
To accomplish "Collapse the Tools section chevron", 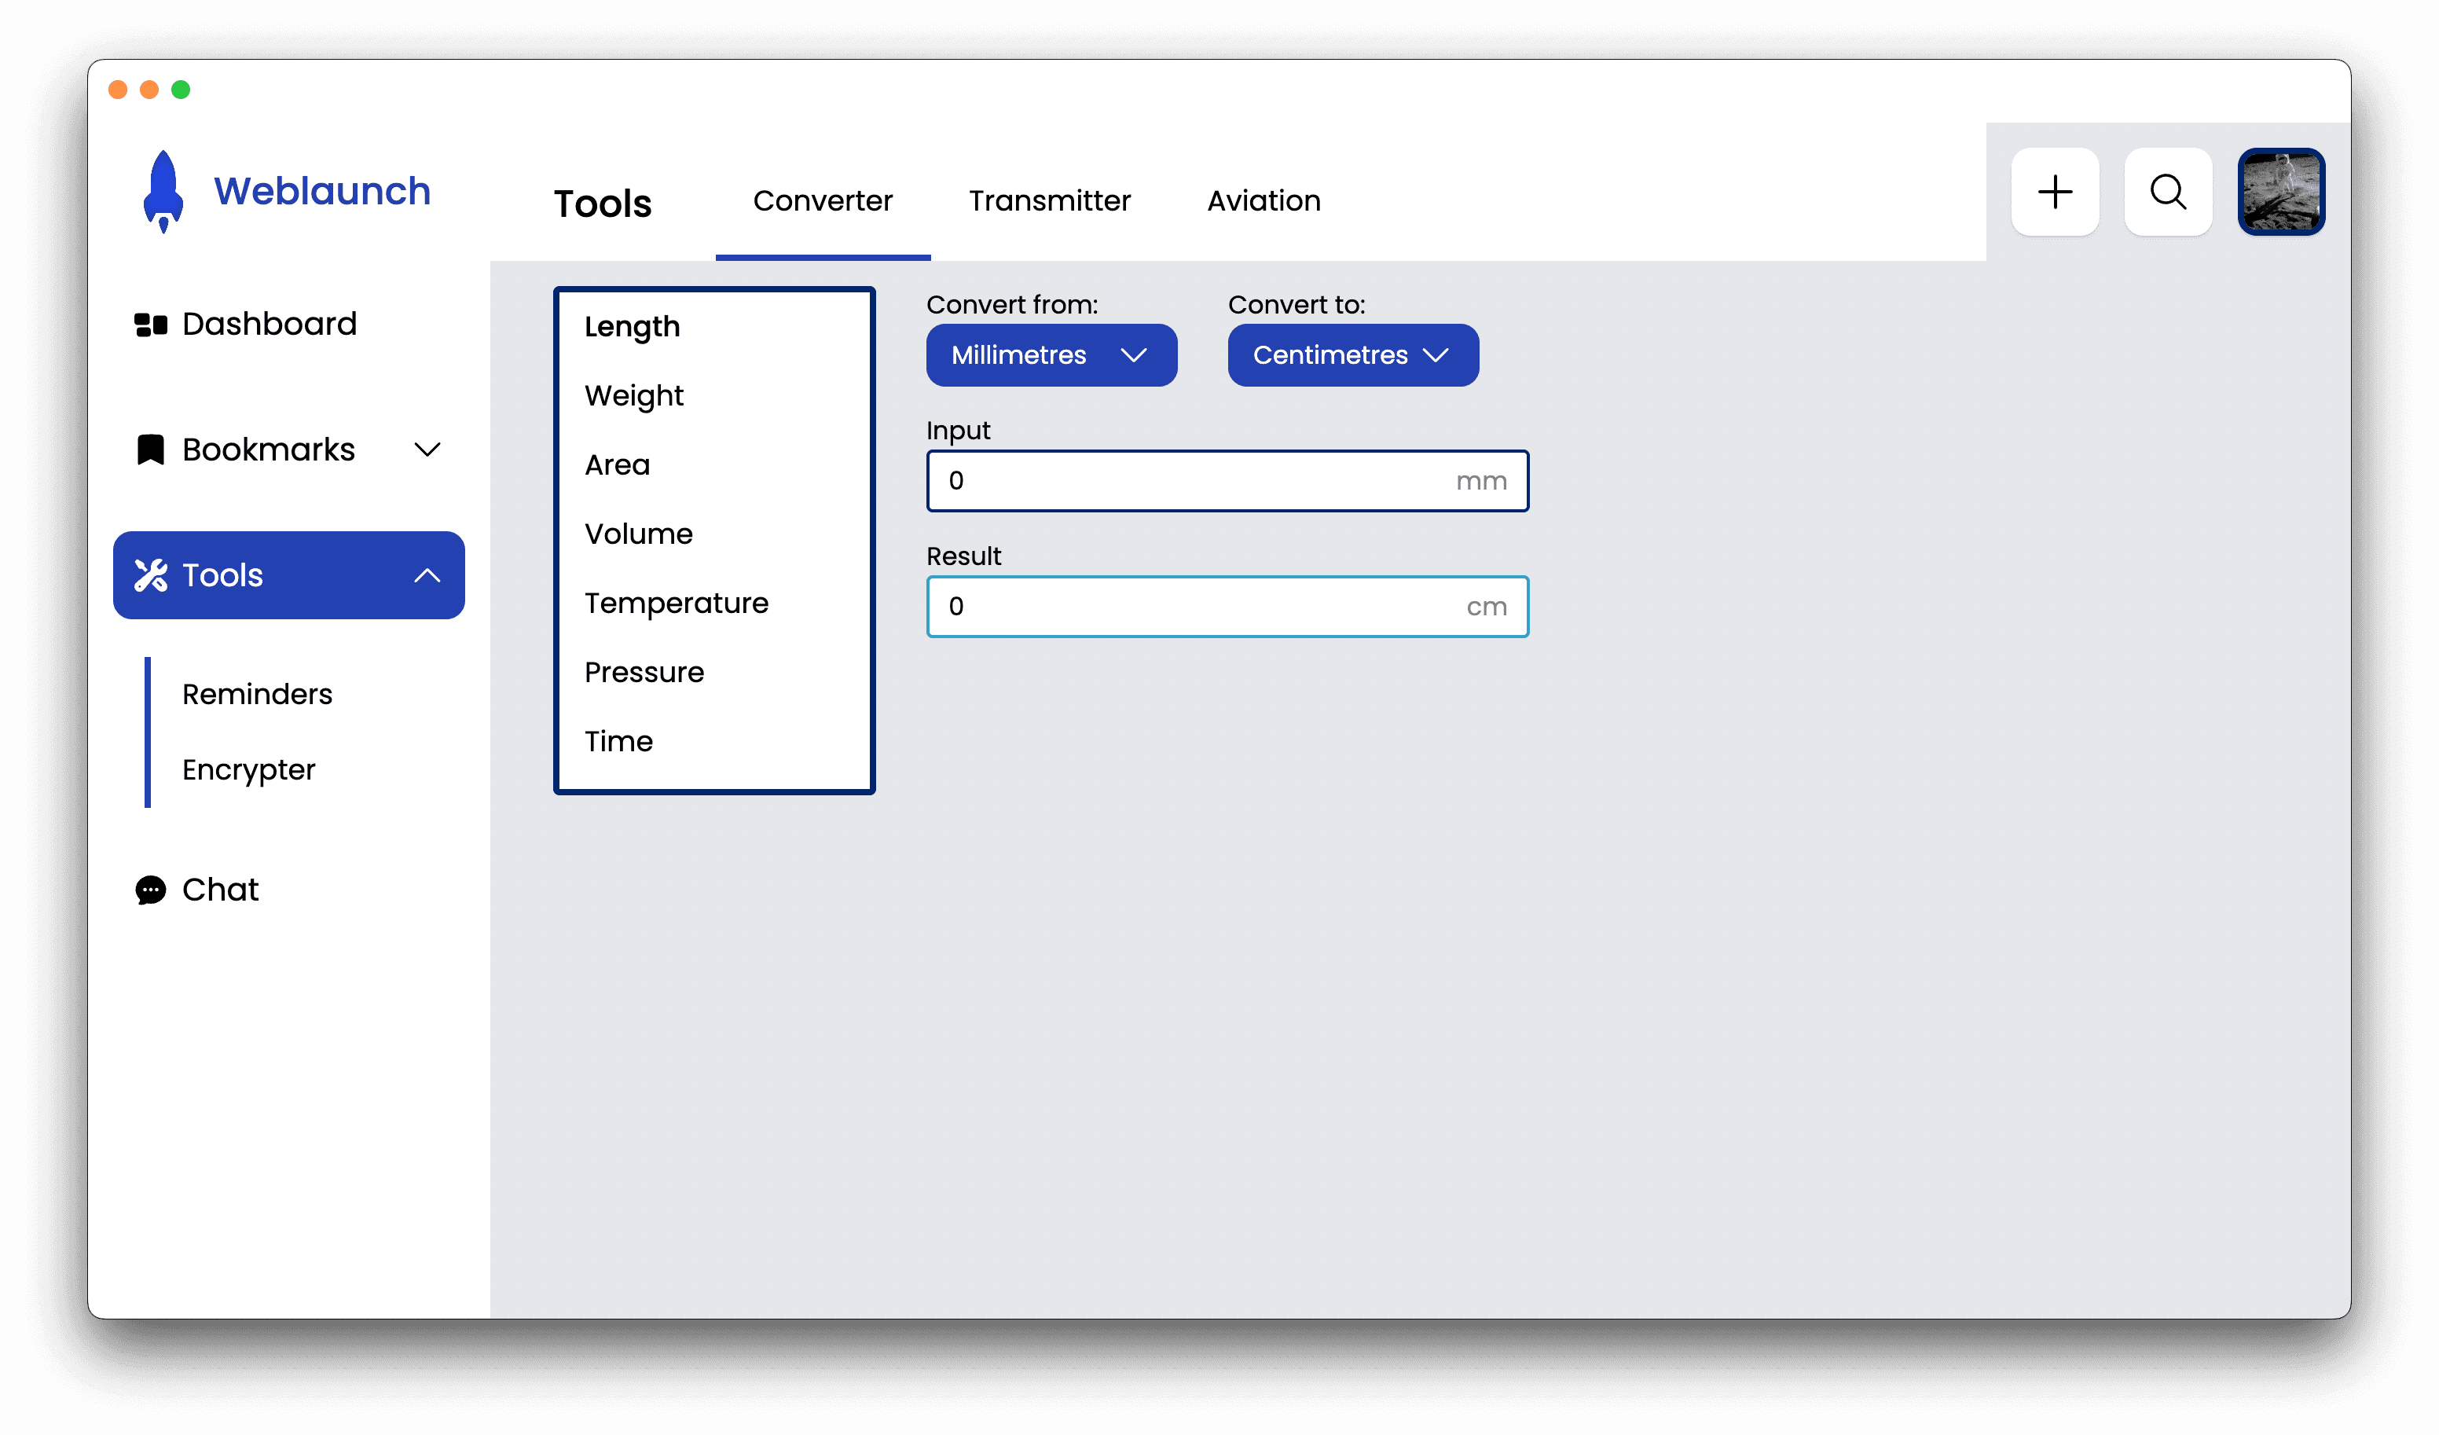I will (427, 575).
